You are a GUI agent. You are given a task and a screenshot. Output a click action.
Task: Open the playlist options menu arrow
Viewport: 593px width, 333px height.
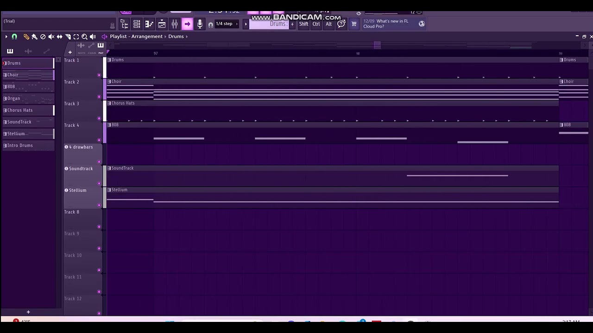(6, 37)
